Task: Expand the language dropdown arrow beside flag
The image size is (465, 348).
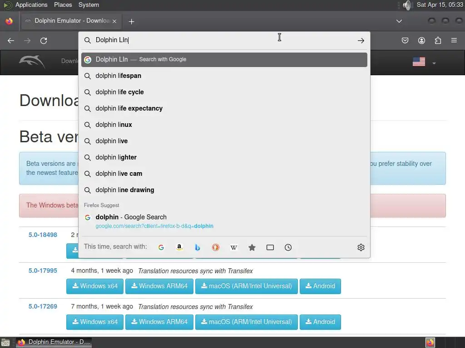Action: pyautogui.click(x=434, y=63)
